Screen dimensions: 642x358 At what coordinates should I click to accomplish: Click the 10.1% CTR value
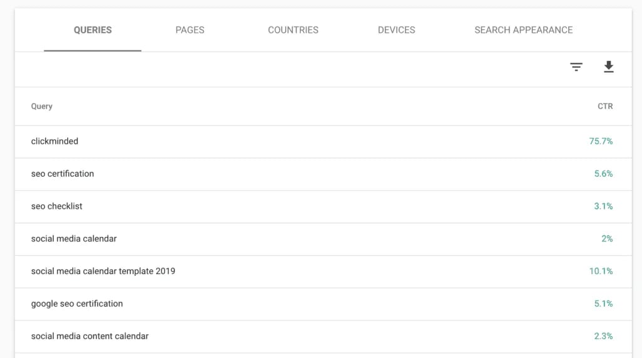pos(601,271)
